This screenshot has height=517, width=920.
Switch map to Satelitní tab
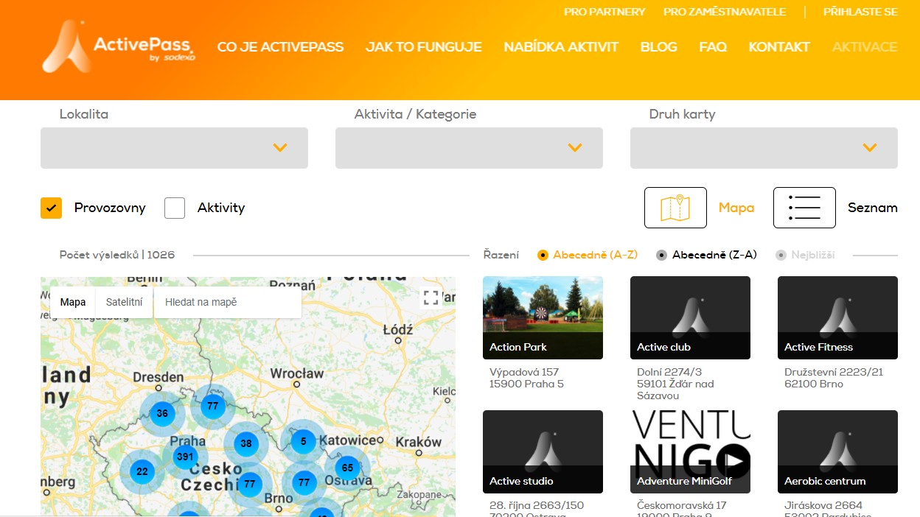click(124, 302)
